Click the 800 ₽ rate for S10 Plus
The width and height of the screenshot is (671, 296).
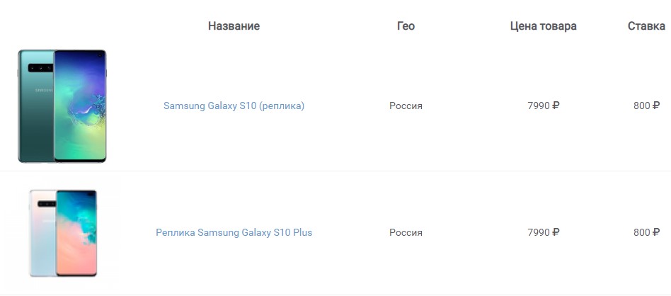coord(647,232)
